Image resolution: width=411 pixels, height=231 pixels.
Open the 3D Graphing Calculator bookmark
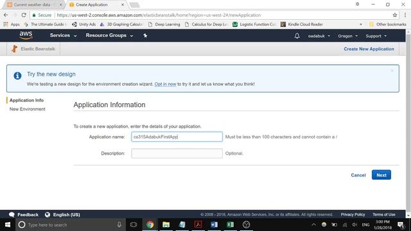(x=121, y=24)
